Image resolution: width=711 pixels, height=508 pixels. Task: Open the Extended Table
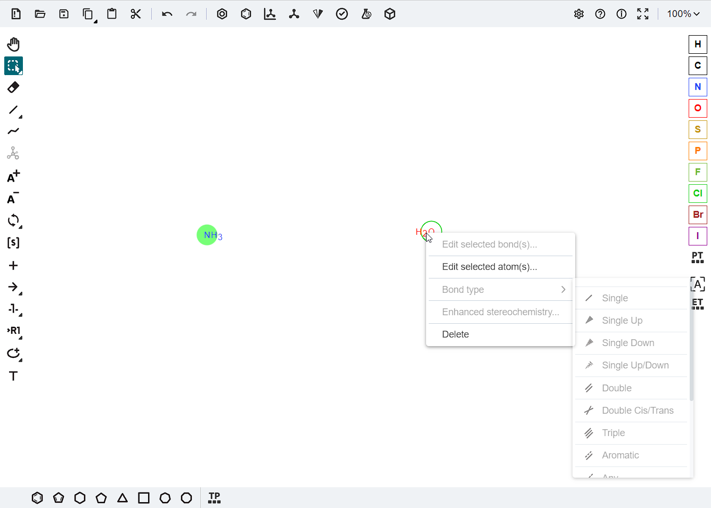698,304
